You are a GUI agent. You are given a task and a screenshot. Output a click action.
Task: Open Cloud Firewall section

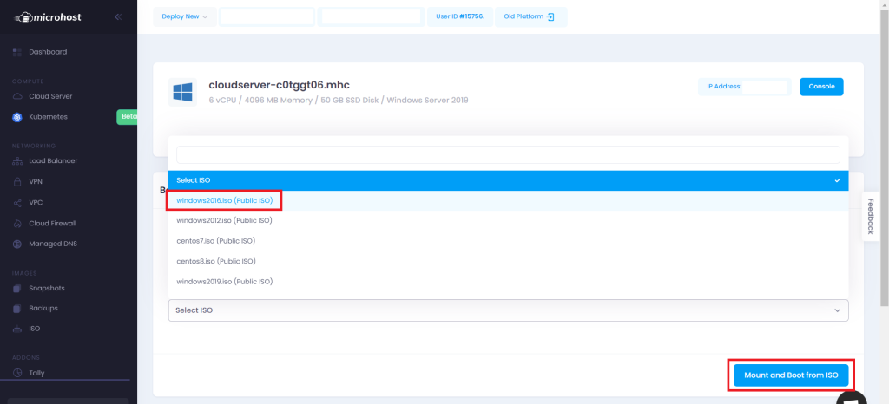click(53, 224)
